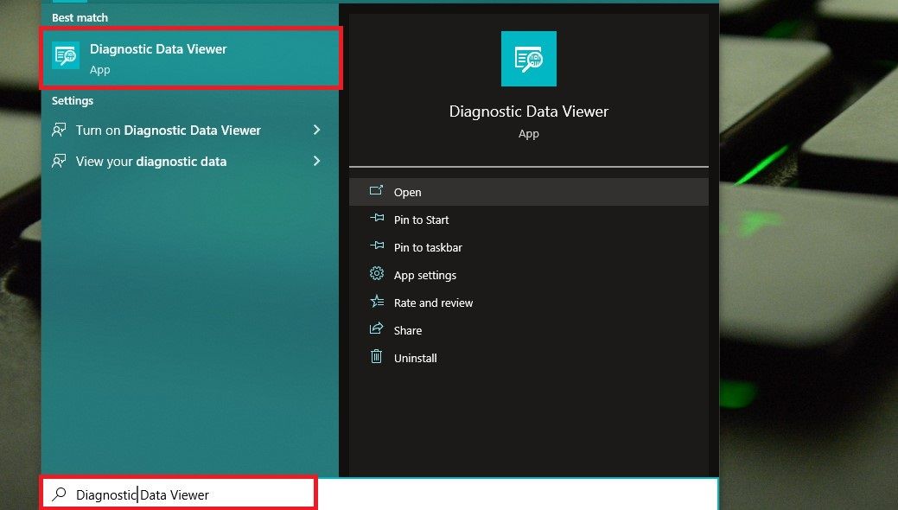Click the Rate and review star icon
Viewport: 898px width, 510px height.
(377, 303)
